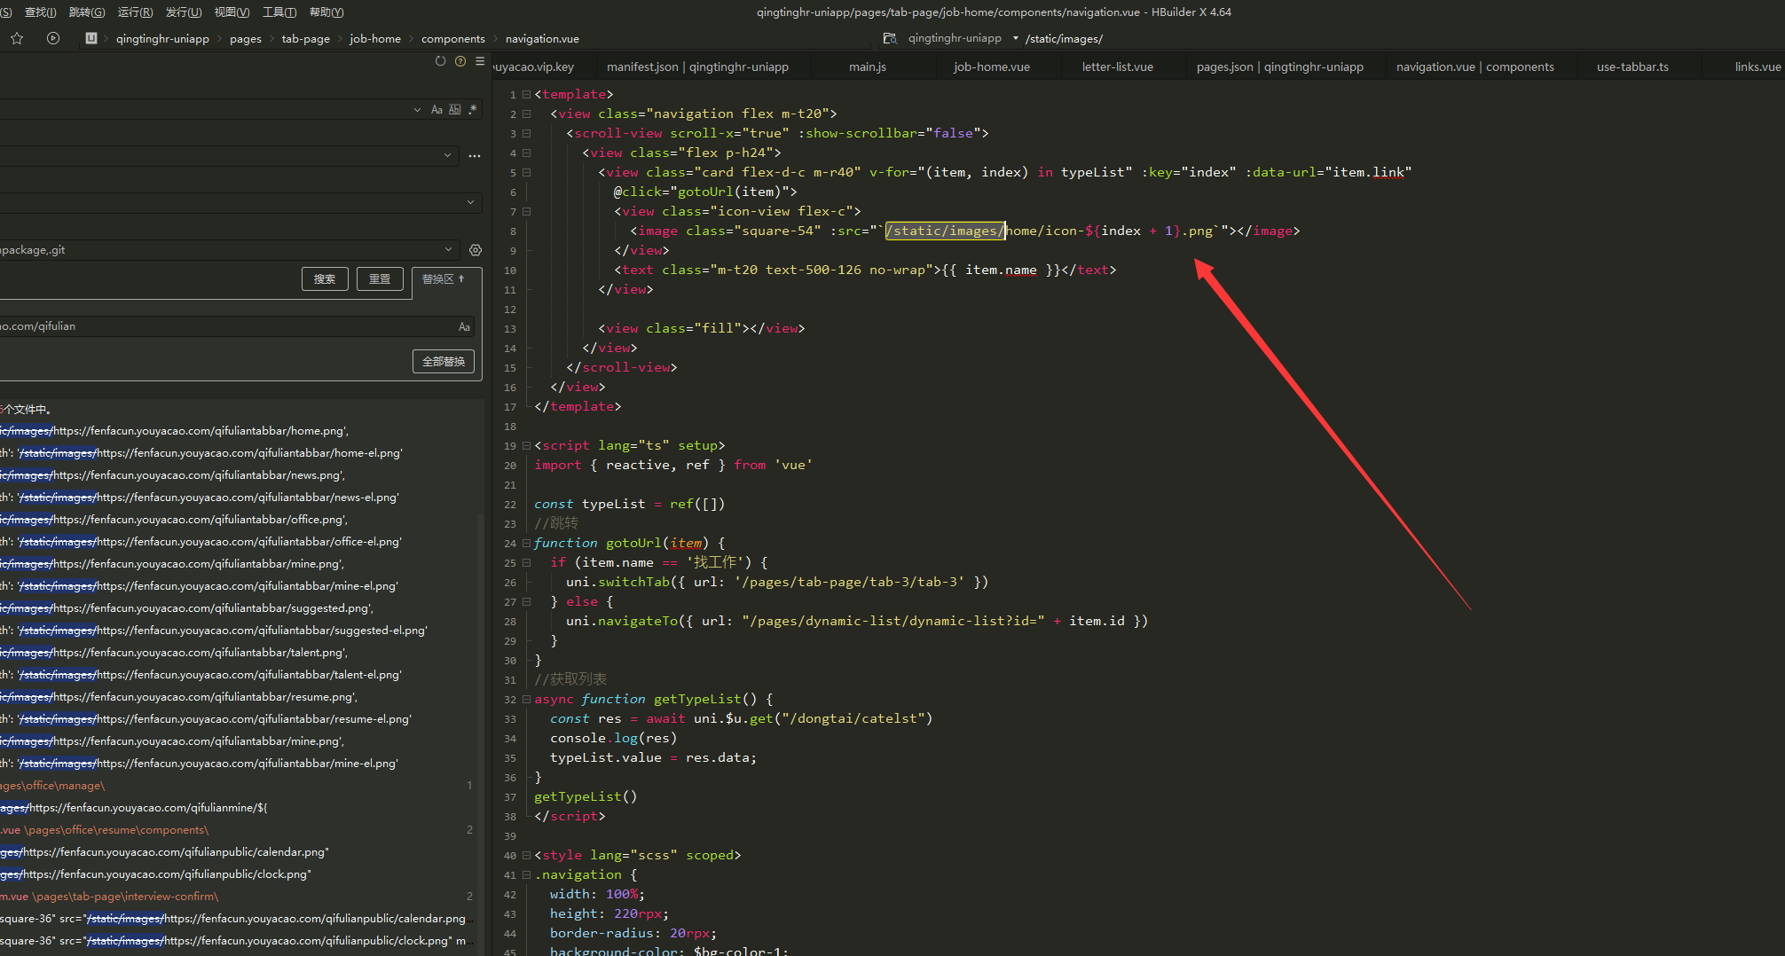Open the 发行(U) menu
Image resolution: width=1785 pixels, height=956 pixels.
point(184,12)
